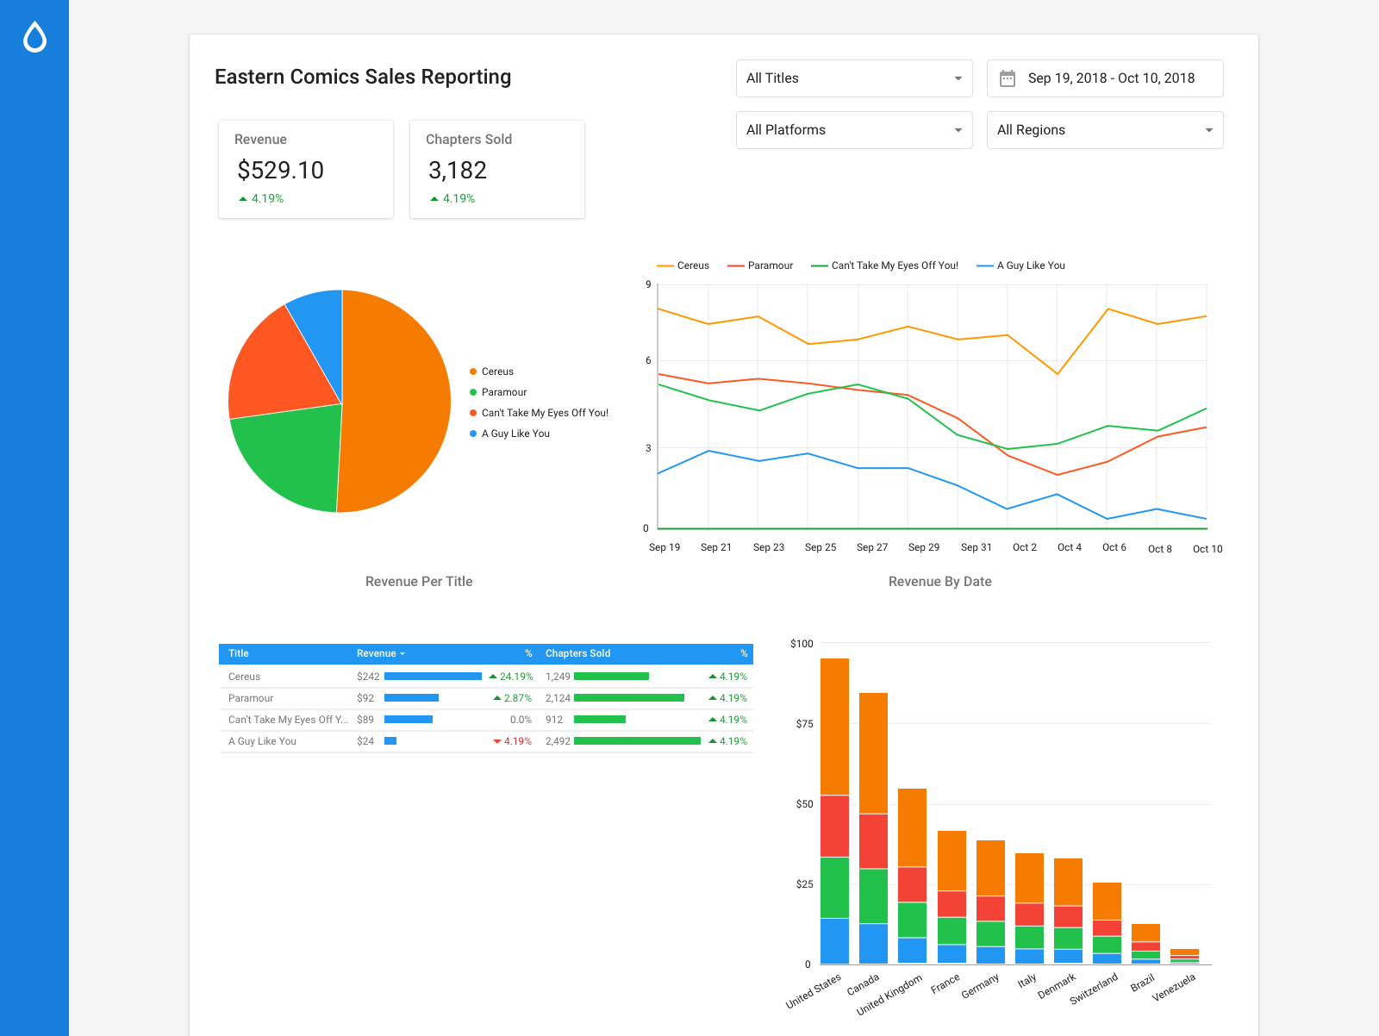Viewport: 1379px width, 1036px height.
Task: Open the All Titles dropdown
Action: (853, 78)
